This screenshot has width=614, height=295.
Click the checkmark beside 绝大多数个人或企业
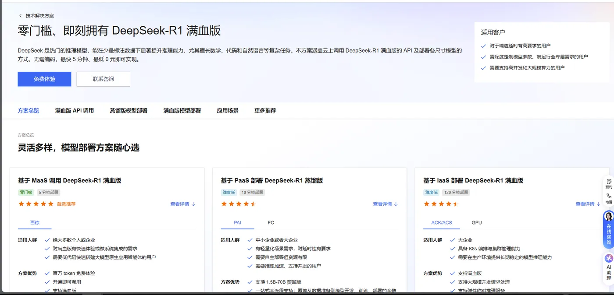click(x=47, y=240)
